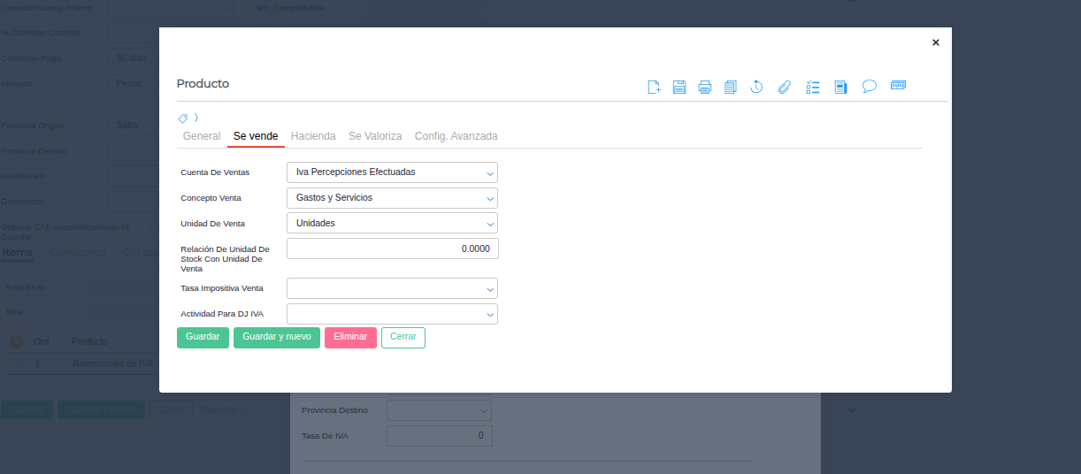Click the keyboard shortcuts icon
The image size is (1081, 474).
(899, 86)
